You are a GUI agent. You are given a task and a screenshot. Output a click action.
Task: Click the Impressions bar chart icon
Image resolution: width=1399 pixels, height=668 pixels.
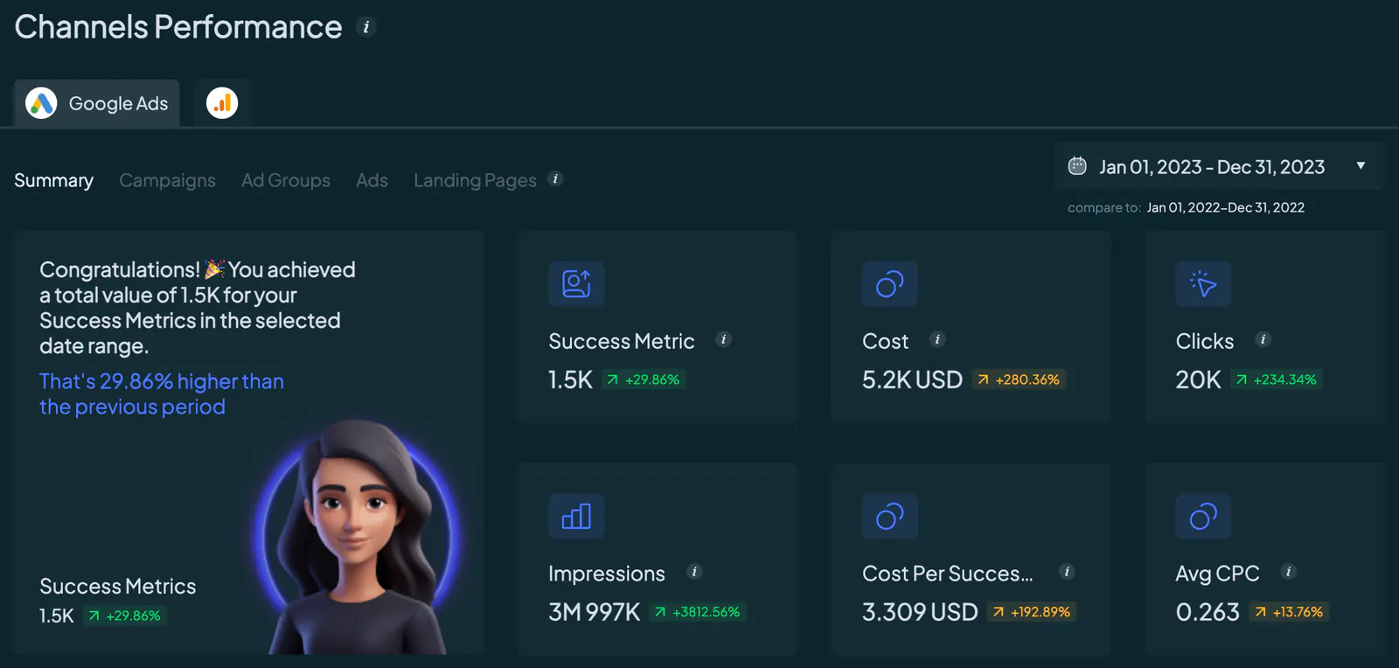576,516
